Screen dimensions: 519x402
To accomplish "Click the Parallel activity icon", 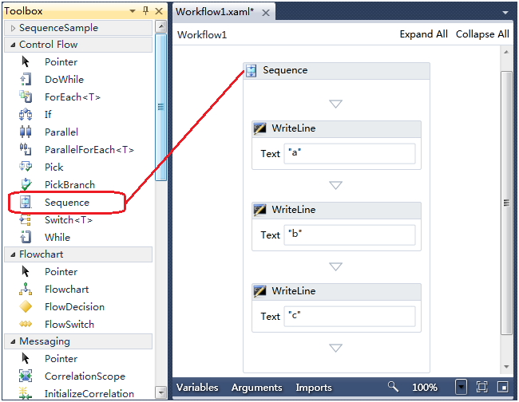I will coord(26,132).
